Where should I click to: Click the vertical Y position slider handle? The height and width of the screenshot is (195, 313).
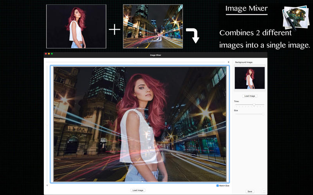pos(47,124)
